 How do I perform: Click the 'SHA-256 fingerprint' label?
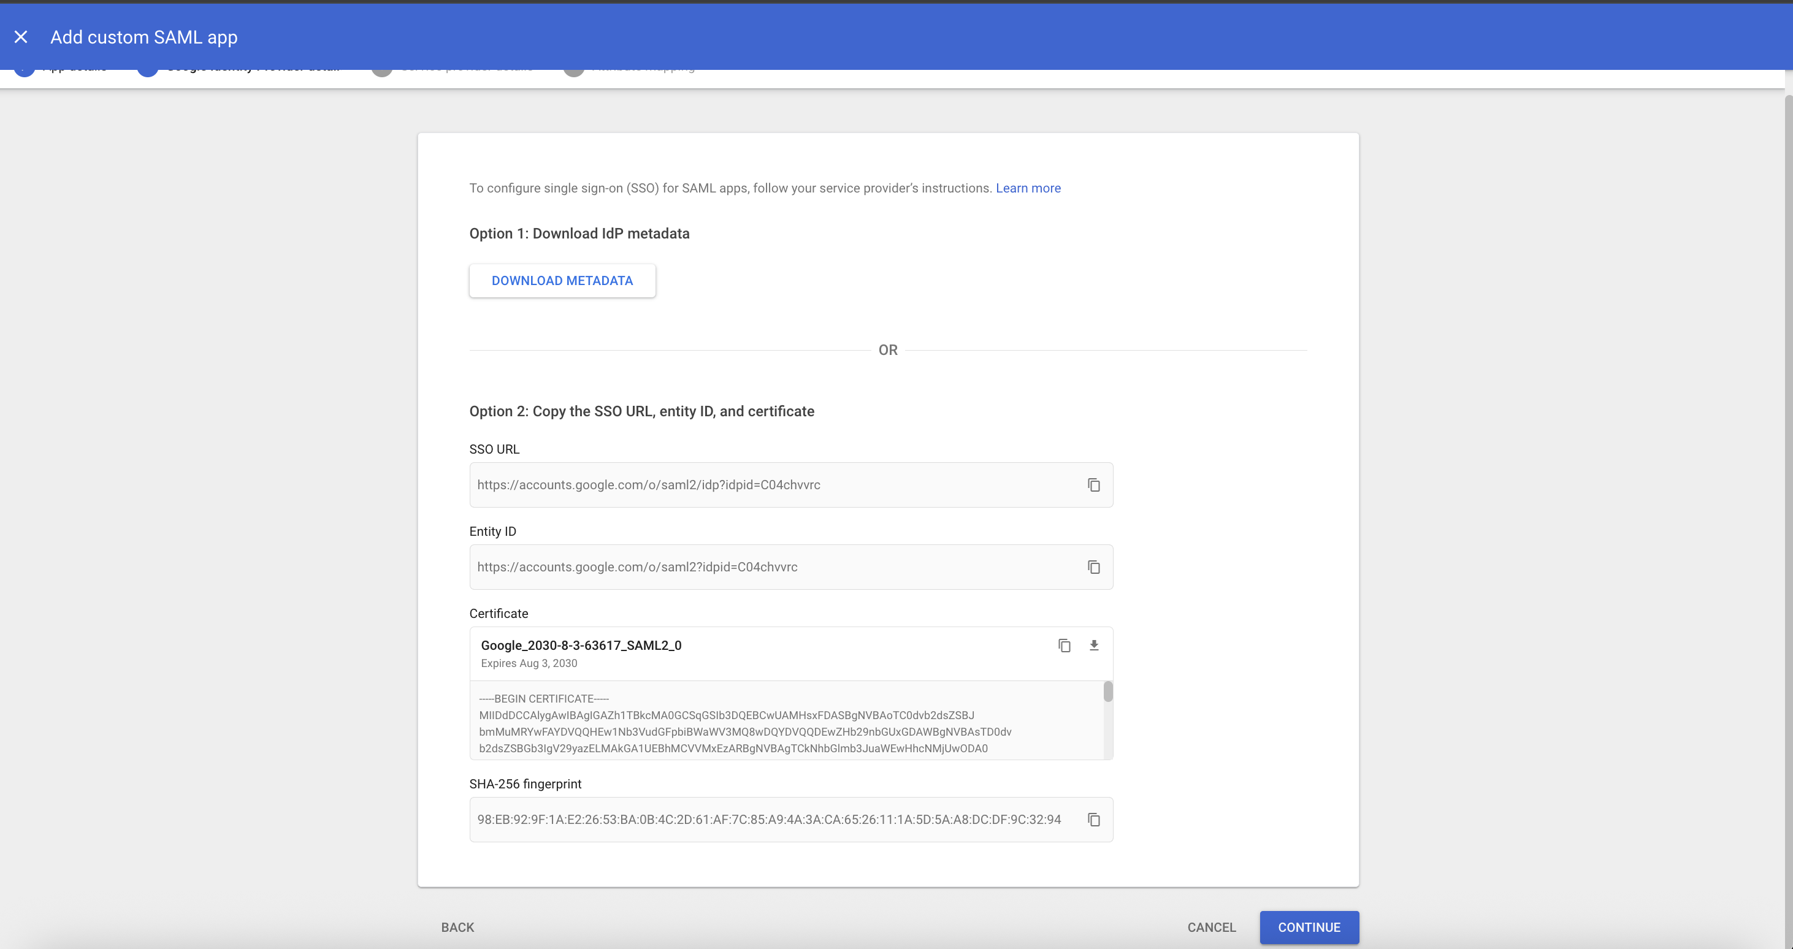click(526, 784)
